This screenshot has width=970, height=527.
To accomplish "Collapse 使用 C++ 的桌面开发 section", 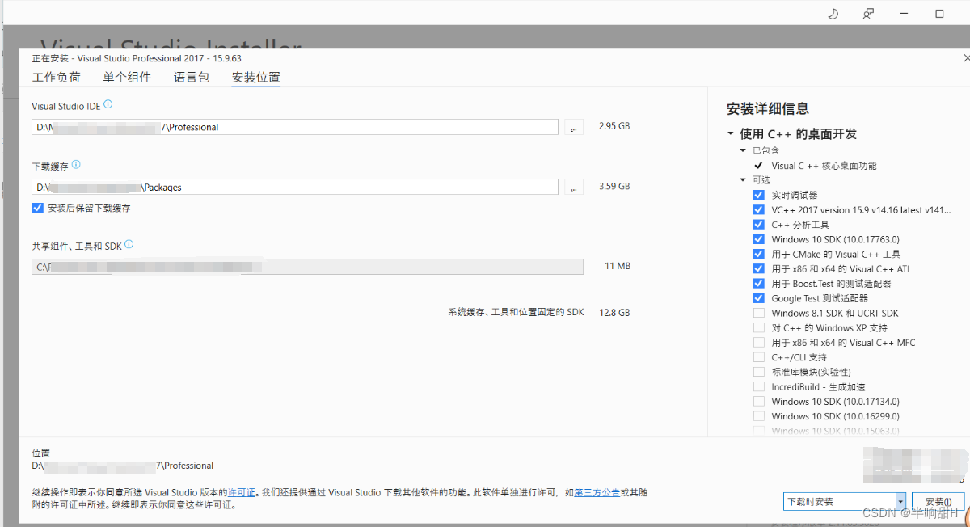I will [731, 134].
